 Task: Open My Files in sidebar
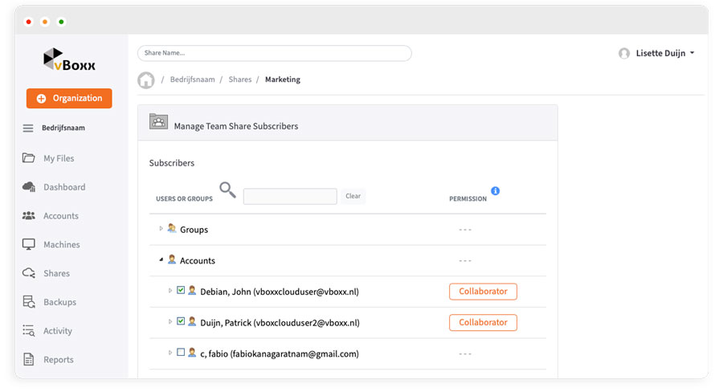(x=59, y=158)
